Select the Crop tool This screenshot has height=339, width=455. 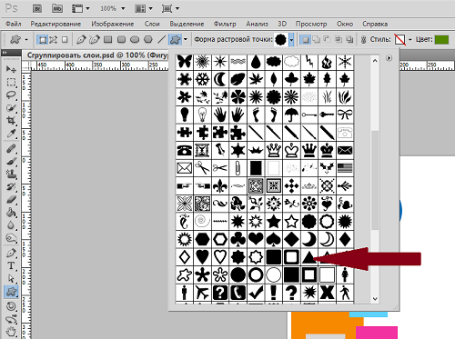(11, 120)
